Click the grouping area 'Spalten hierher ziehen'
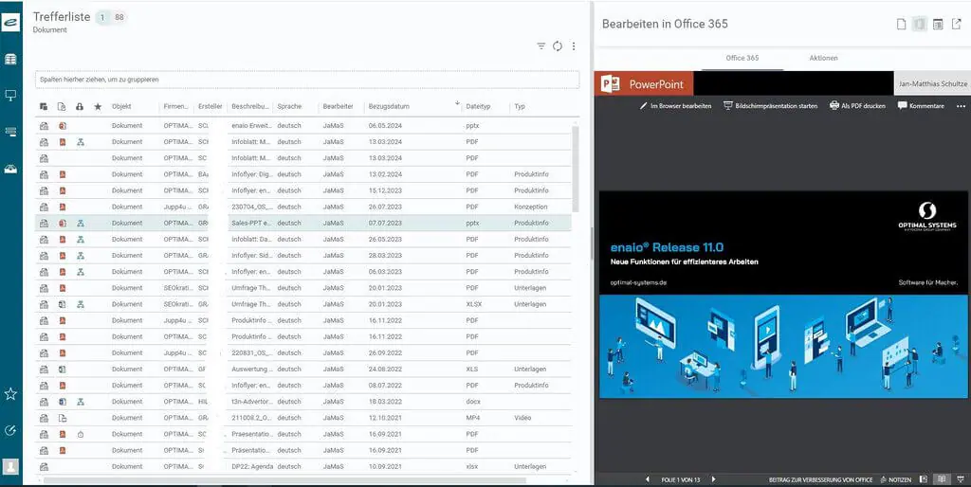 point(307,80)
